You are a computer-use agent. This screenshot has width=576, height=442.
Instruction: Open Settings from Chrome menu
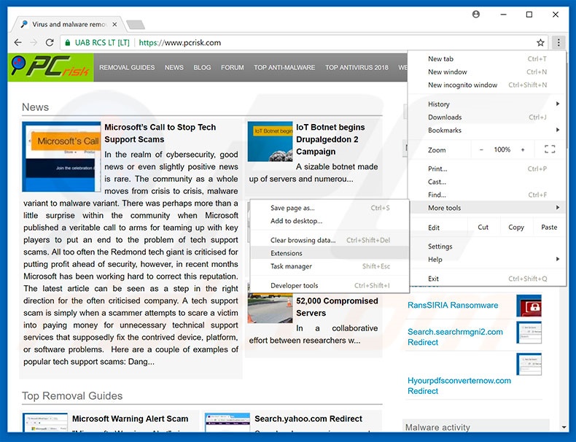487,247
